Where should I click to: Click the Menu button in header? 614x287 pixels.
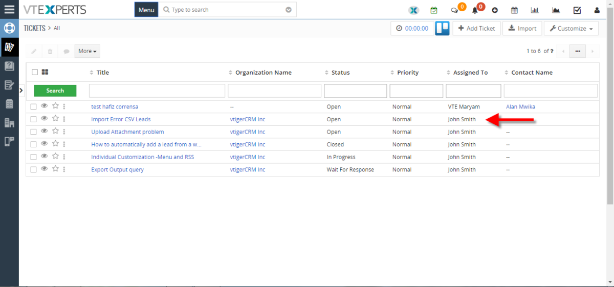click(x=146, y=10)
